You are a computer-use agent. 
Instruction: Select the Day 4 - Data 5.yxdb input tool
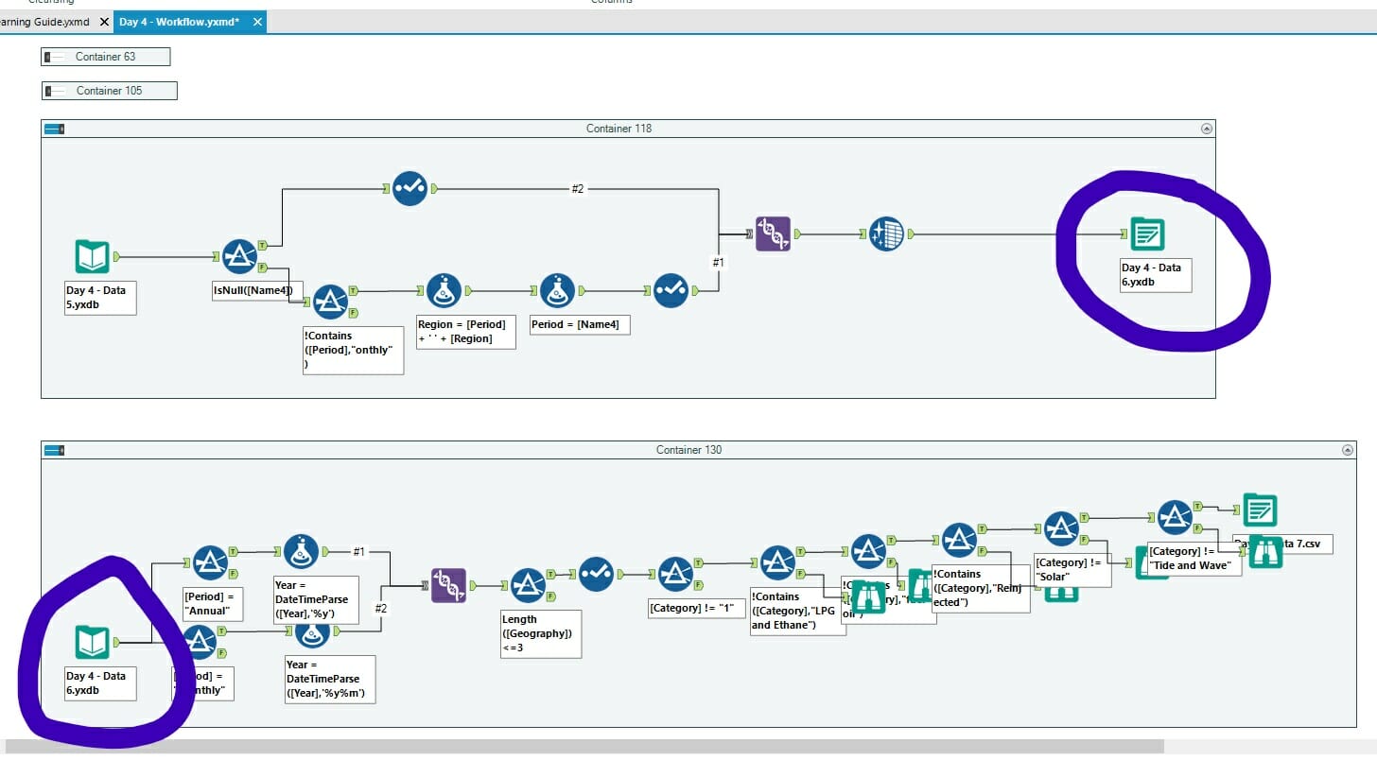pyautogui.click(x=93, y=256)
